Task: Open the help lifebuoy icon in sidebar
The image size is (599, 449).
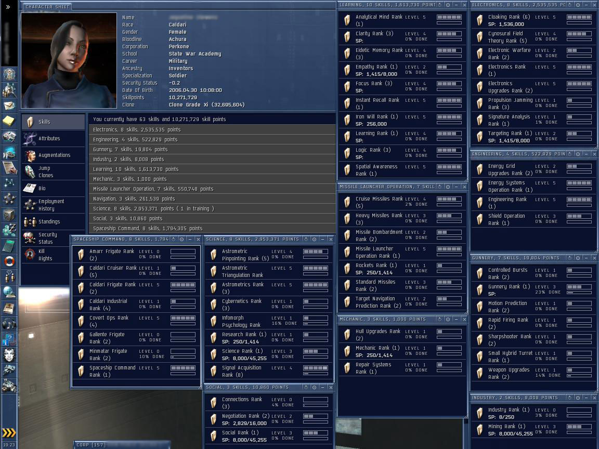Action: pos(9,261)
